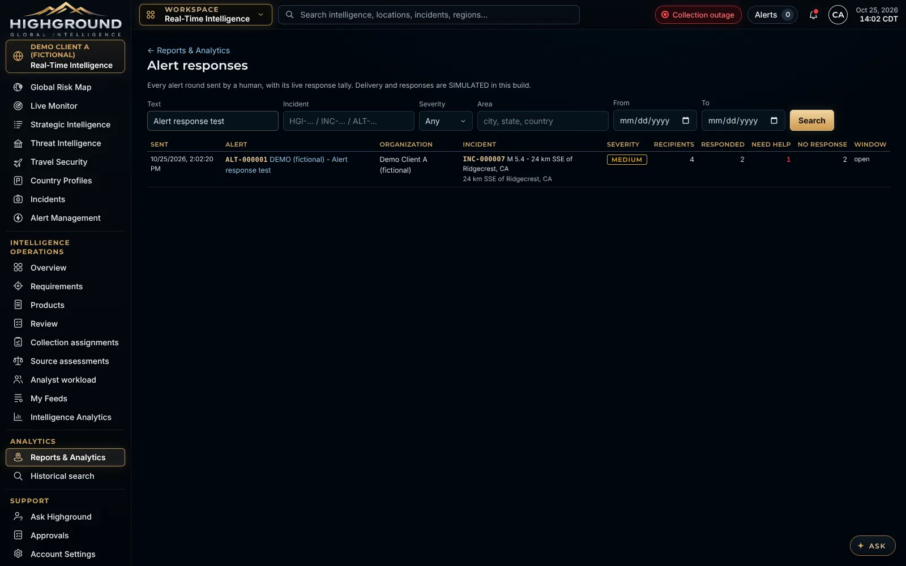Click the Strategic Intelligence list icon
This screenshot has width=906, height=566.
(18, 125)
